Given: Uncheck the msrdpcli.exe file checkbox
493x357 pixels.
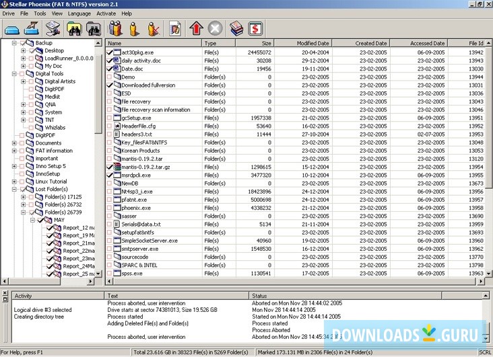Looking at the screenshot, I should 110,175.
